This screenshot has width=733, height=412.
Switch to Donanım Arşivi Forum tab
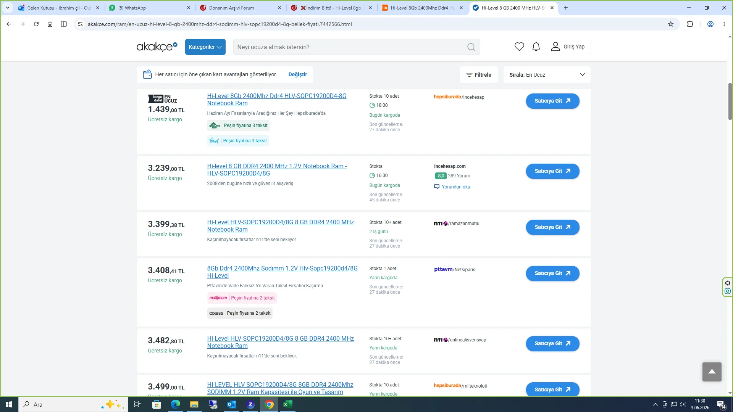point(241,8)
